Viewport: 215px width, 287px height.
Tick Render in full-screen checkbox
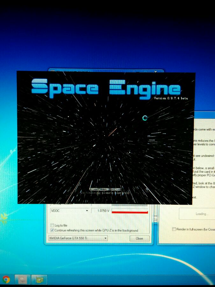(174, 229)
